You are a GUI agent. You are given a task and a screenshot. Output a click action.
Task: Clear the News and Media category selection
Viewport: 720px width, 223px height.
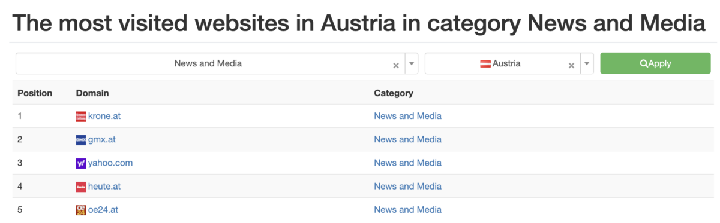tap(396, 65)
